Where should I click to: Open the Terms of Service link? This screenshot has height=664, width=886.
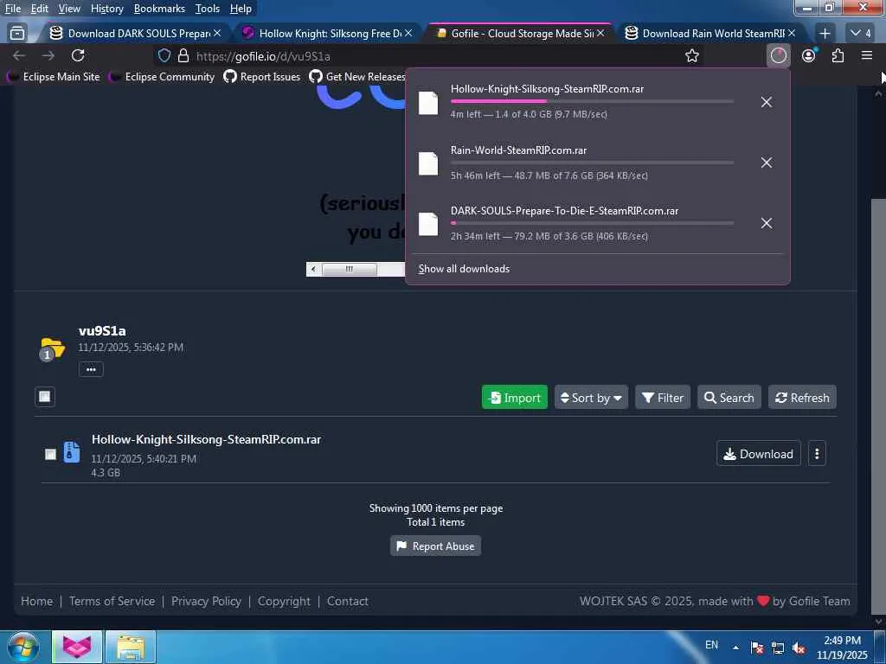(x=112, y=602)
